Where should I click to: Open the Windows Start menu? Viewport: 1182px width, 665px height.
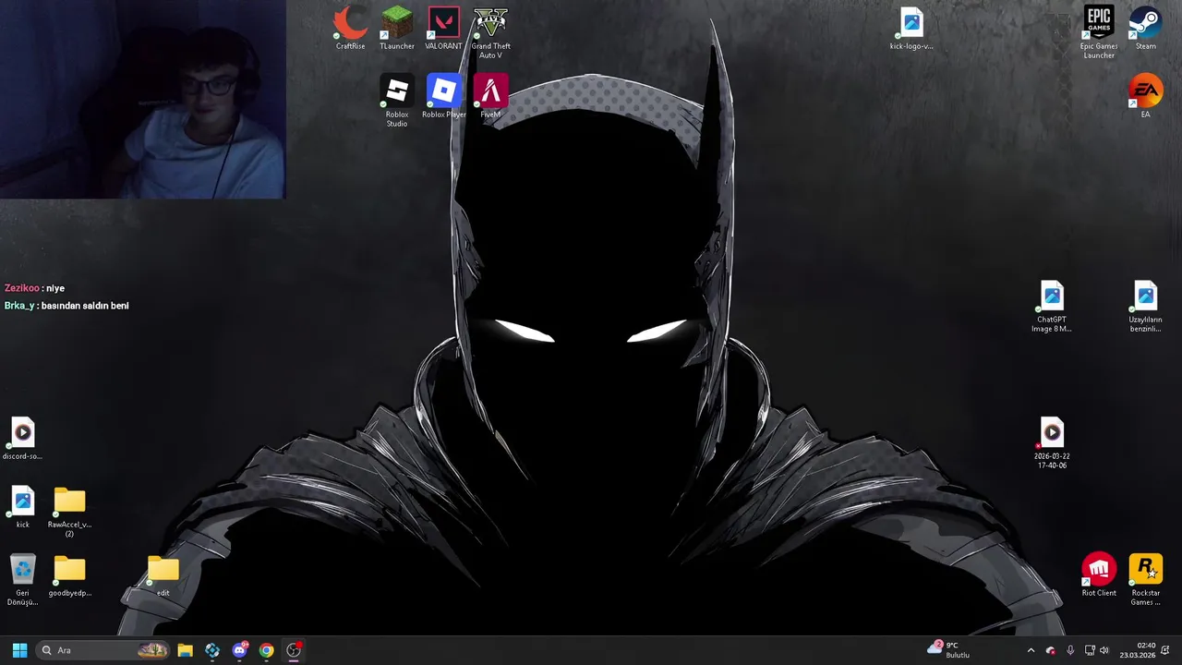(x=19, y=650)
